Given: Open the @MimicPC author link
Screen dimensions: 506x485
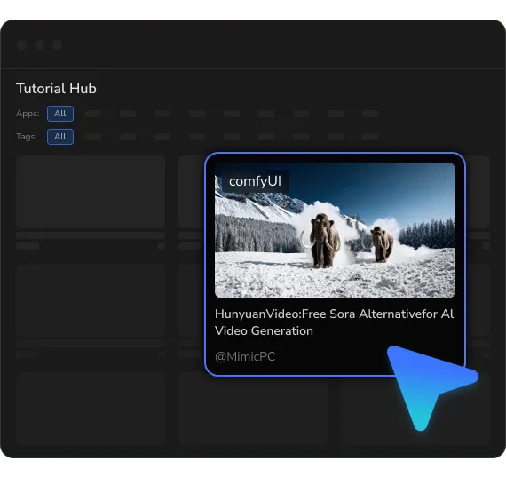Looking at the screenshot, I should click(245, 357).
